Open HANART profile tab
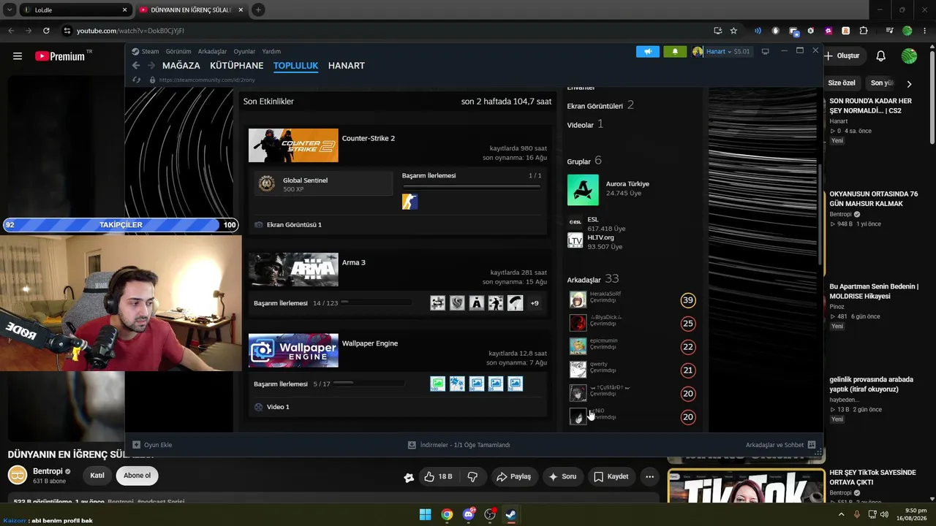Screen dimensions: 936x526 (347, 66)
